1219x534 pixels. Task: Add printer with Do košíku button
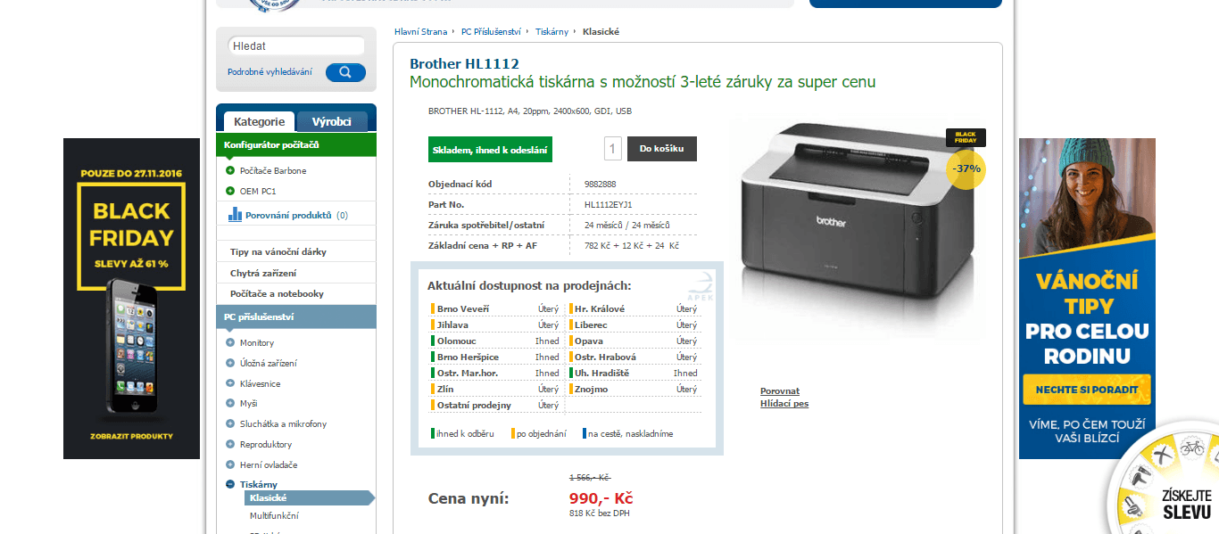pos(662,148)
